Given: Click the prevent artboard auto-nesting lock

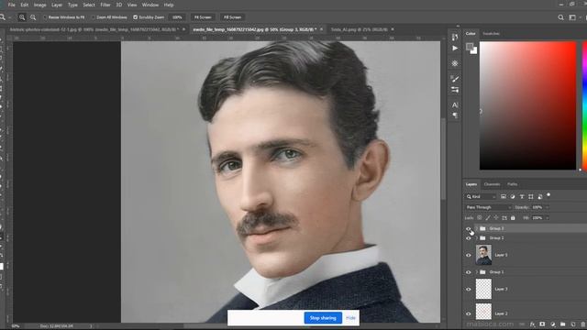Looking at the screenshot, I should pos(504,218).
